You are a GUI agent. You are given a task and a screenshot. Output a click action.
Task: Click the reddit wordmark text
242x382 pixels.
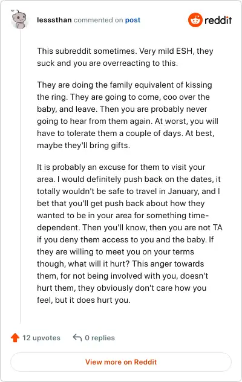(218, 20)
